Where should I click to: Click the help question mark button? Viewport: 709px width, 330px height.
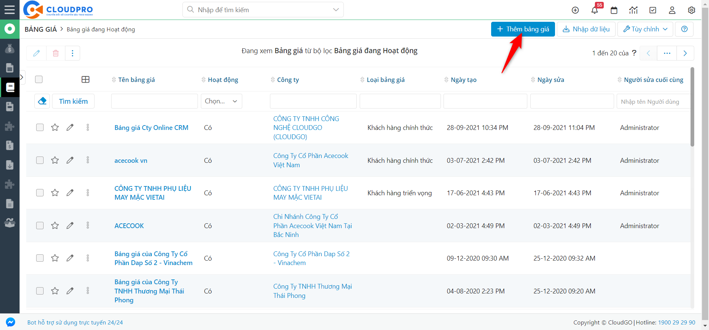684,29
